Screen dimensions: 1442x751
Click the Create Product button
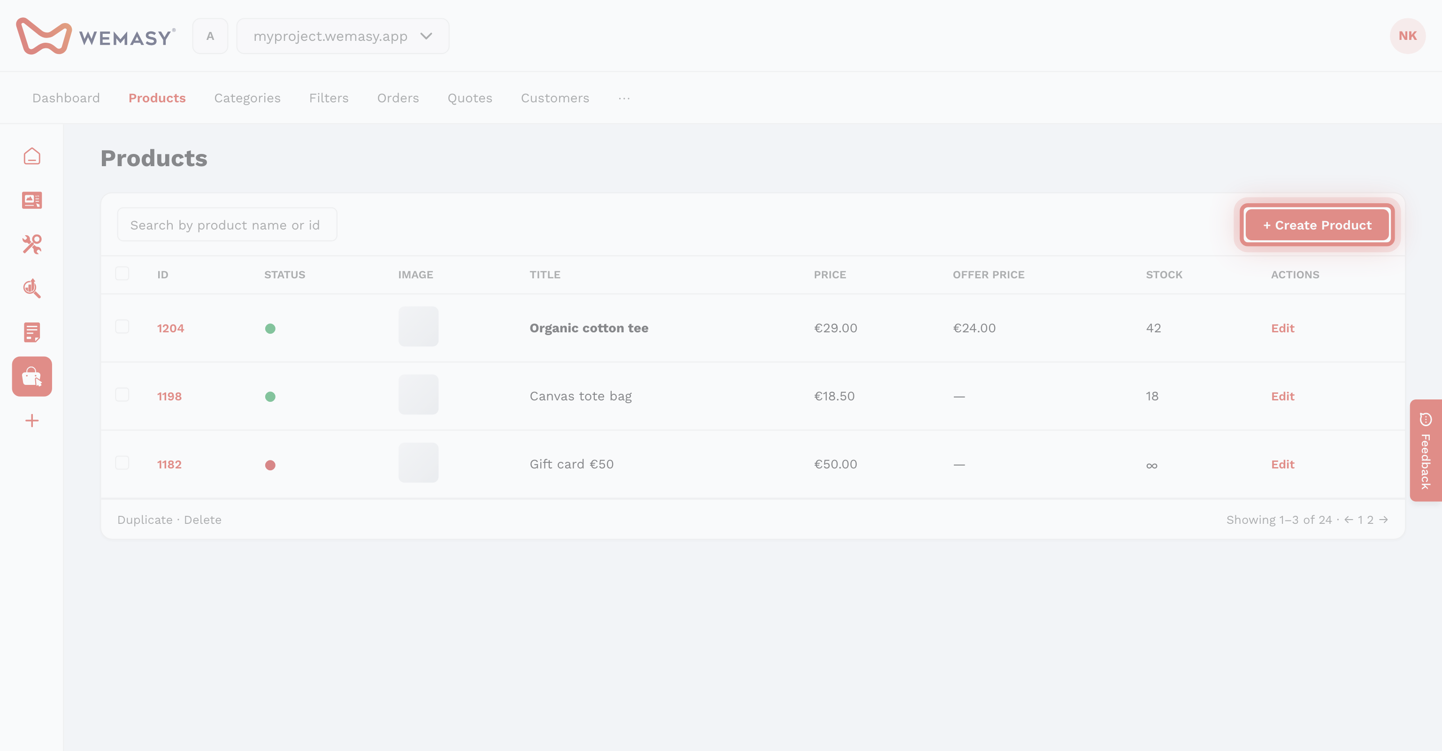tap(1317, 225)
